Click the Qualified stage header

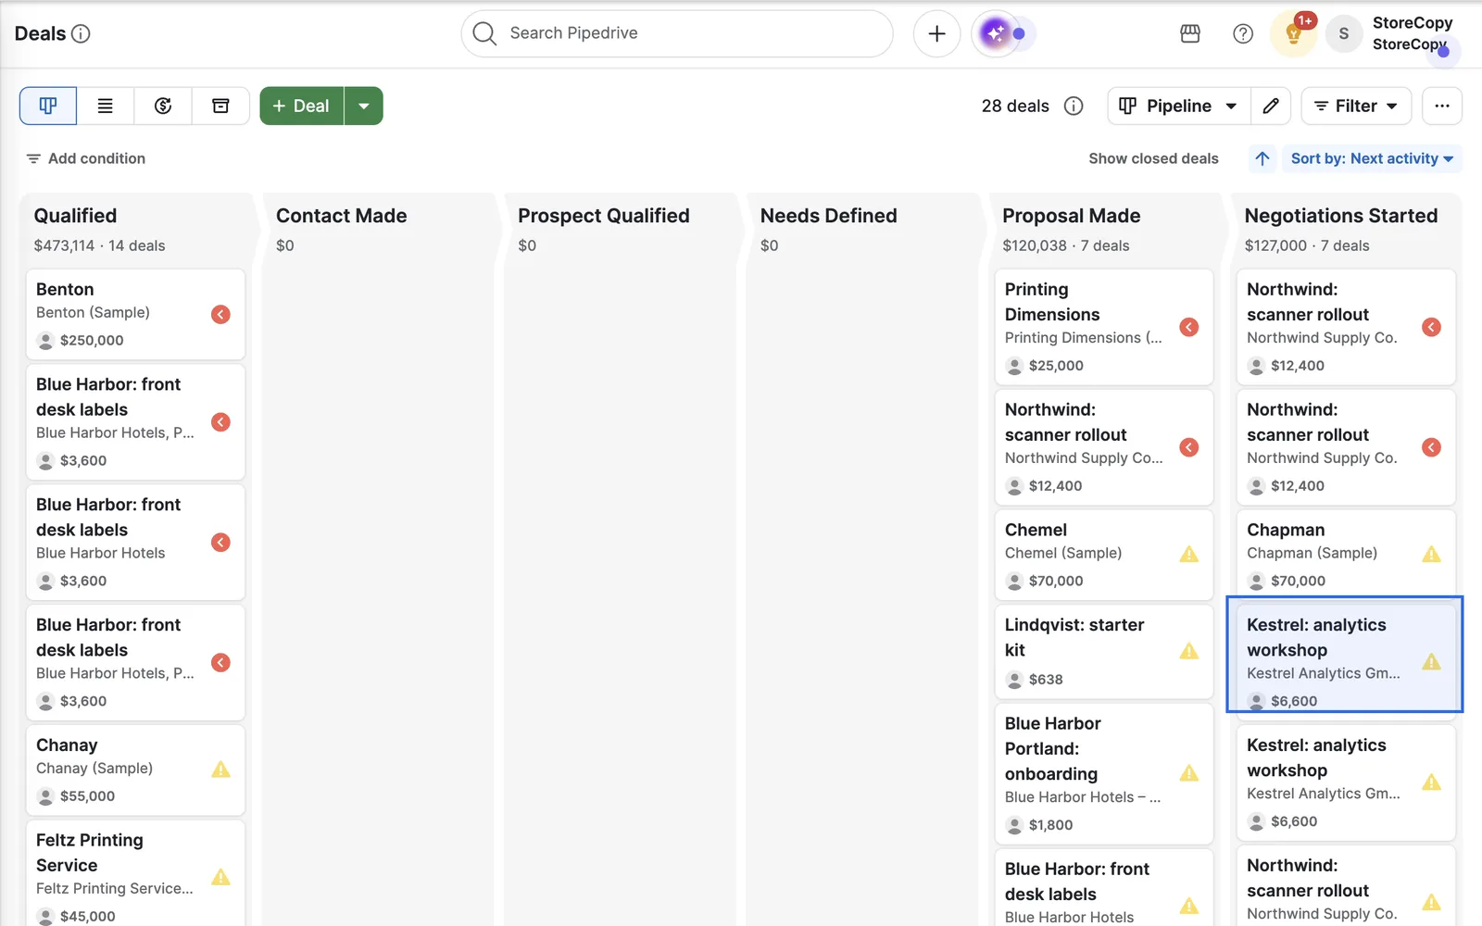point(76,216)
